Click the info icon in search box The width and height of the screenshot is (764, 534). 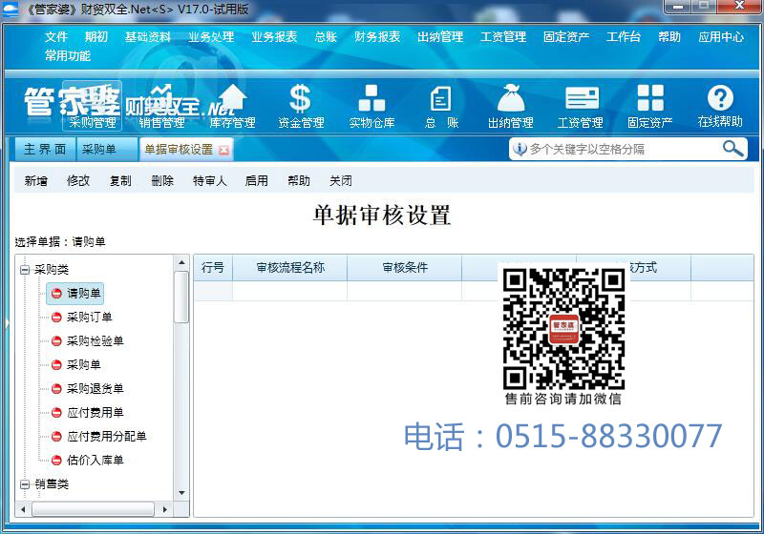520,149
